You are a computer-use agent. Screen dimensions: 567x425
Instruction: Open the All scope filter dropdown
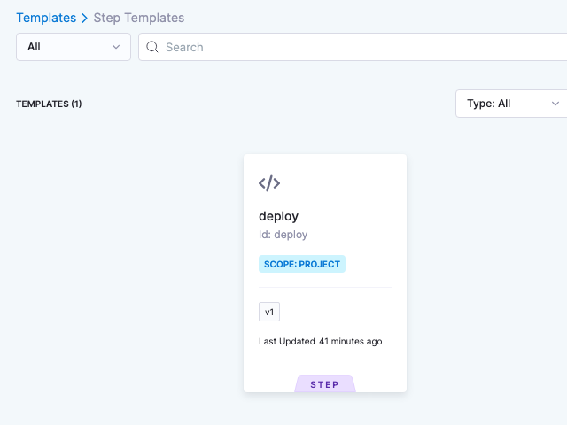73,47
